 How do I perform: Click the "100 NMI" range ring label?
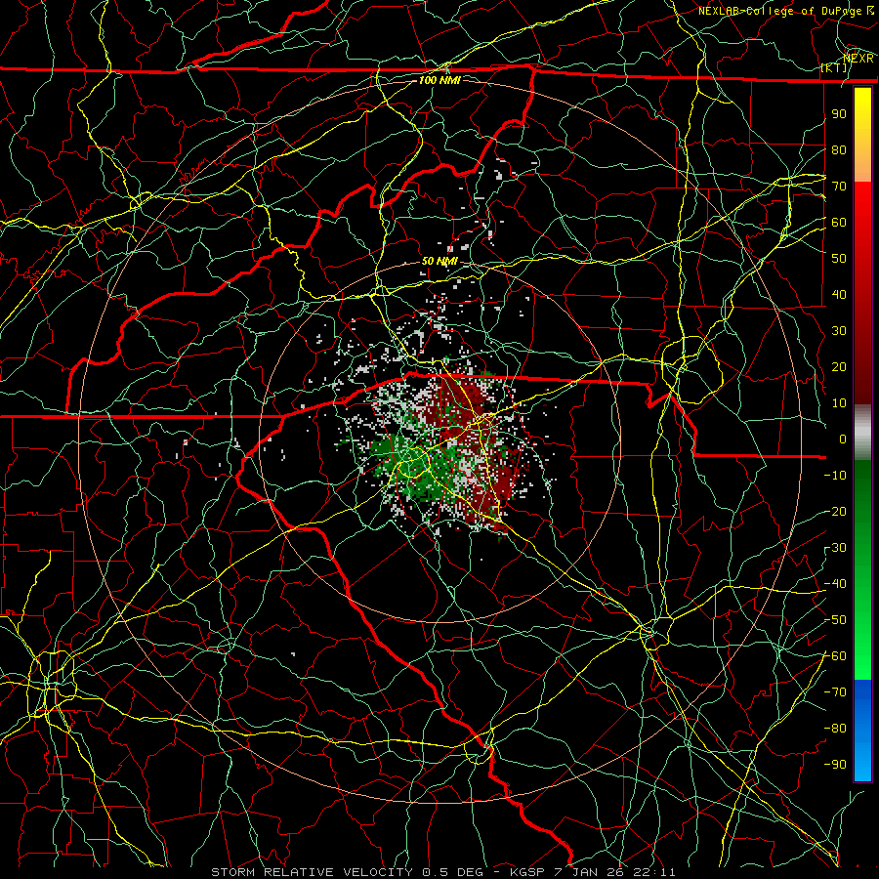pyautogui.click(x=439, y=80)
